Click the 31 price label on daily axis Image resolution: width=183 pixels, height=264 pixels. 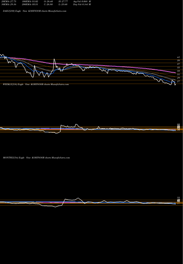point(179,74)
